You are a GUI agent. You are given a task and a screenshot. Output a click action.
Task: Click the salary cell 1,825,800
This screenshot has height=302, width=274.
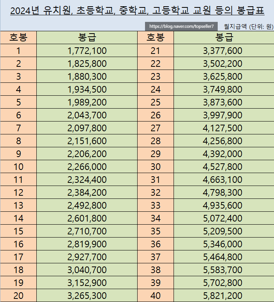click(x=87, y=64)
